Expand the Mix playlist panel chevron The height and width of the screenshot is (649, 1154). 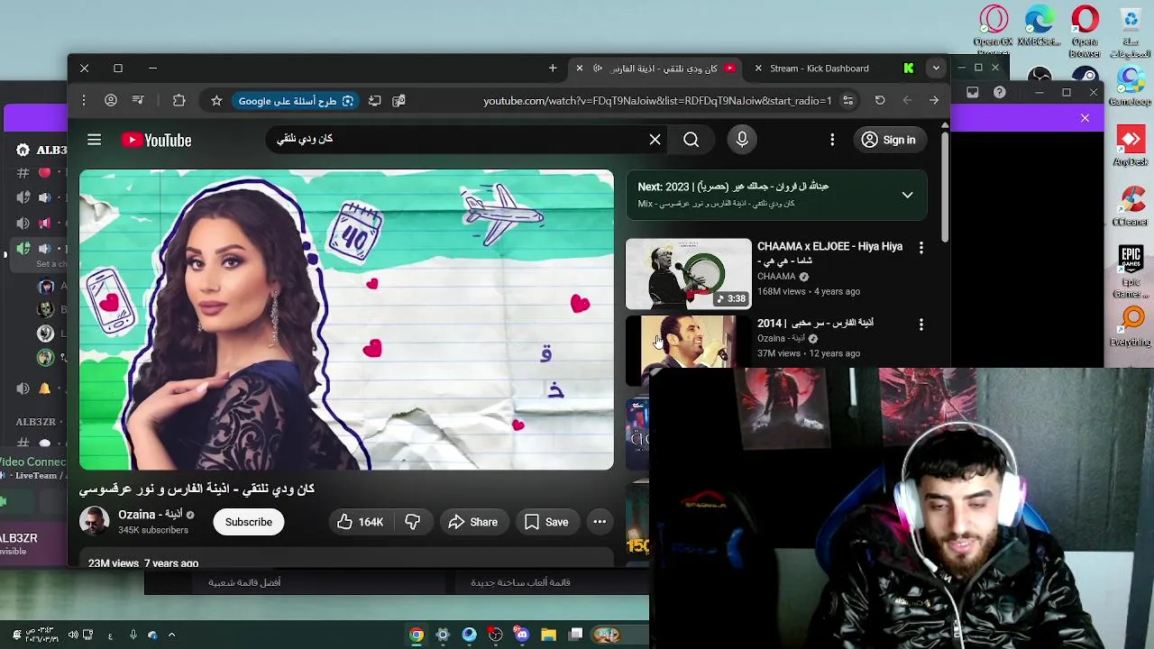907,195
